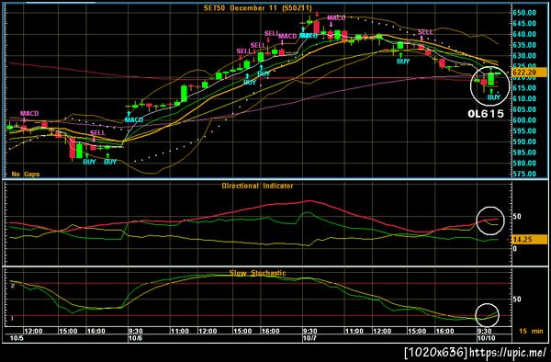Click the 635.00 price axis label
Image resolution: width=551 pixels, height=362 pixels.
524,45
